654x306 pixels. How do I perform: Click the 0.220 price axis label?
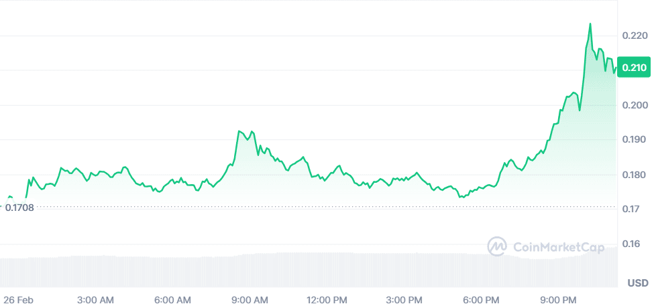click(633, 35)
